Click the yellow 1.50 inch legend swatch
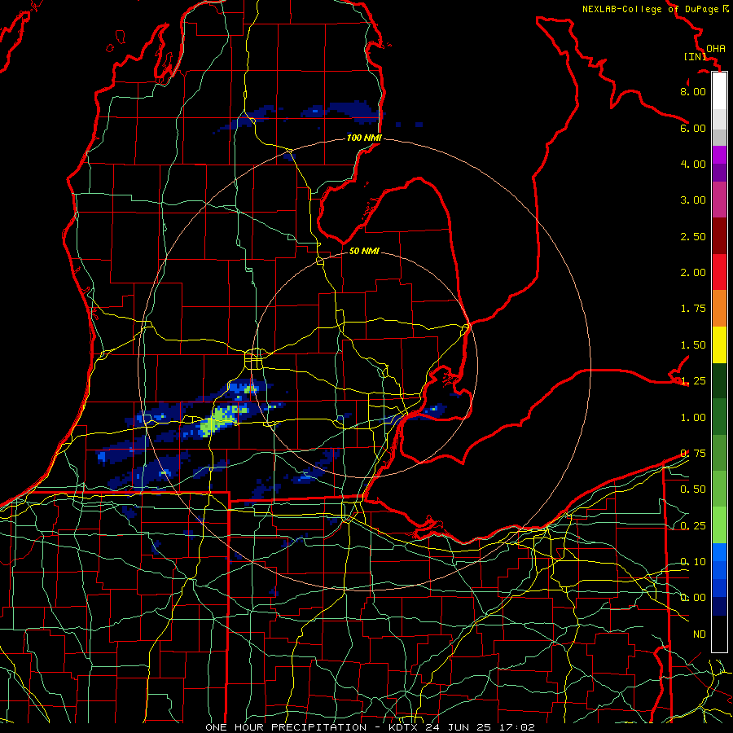The image size is (733, 733). (x=719, y=345)
